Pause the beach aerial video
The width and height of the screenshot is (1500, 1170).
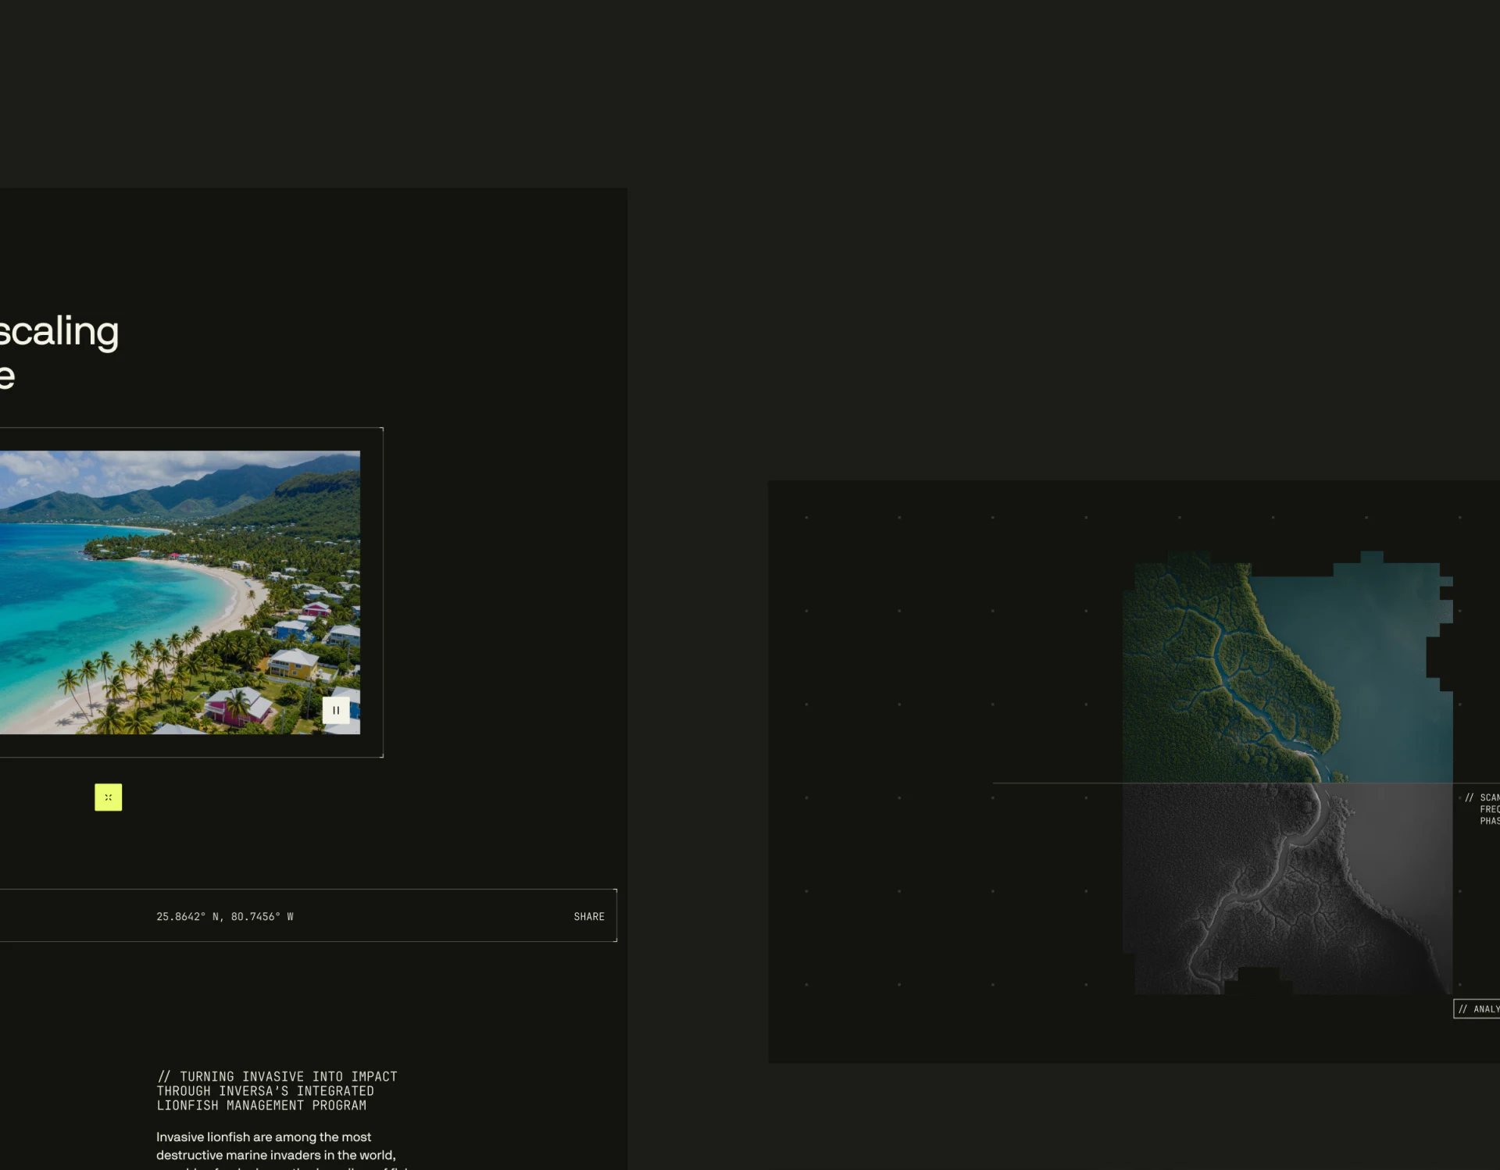coord(336,710)
